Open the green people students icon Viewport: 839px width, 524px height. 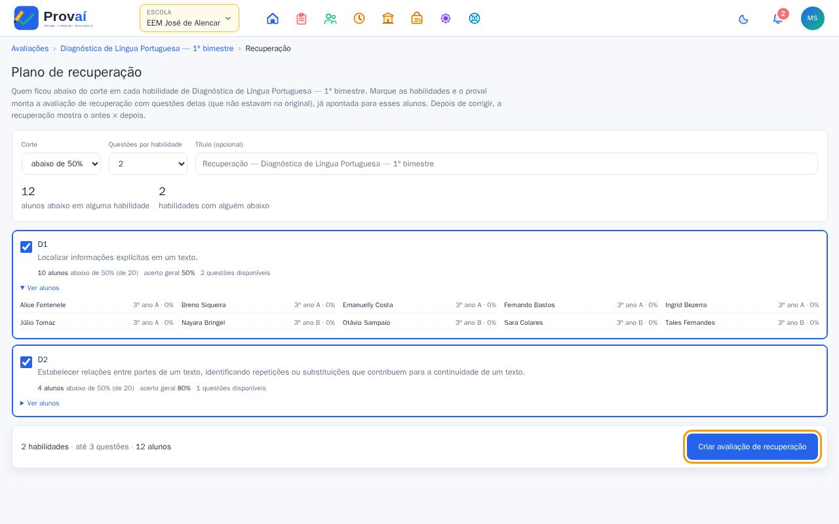(x=330, y=18)
